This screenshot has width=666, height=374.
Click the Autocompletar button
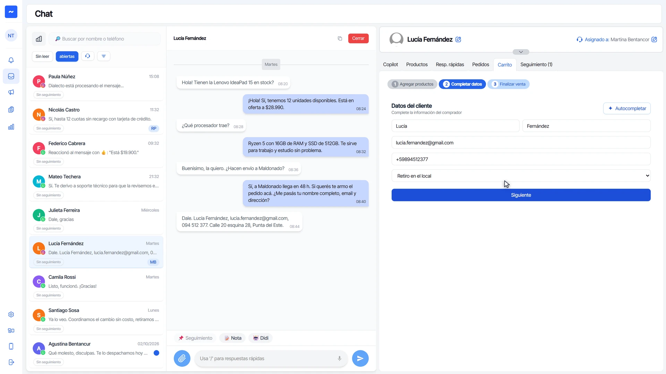pos(627,108)
